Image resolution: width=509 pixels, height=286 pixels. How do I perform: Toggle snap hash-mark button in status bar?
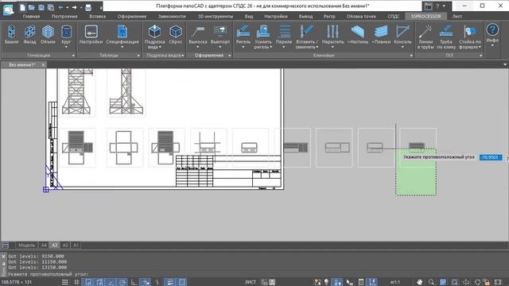[76, 282]
